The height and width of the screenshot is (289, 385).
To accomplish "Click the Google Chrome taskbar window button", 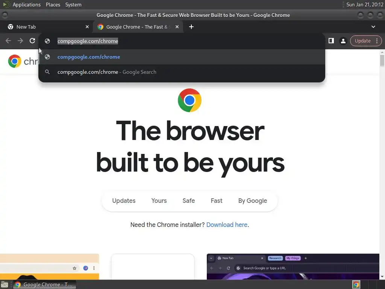I will point(45,284).
